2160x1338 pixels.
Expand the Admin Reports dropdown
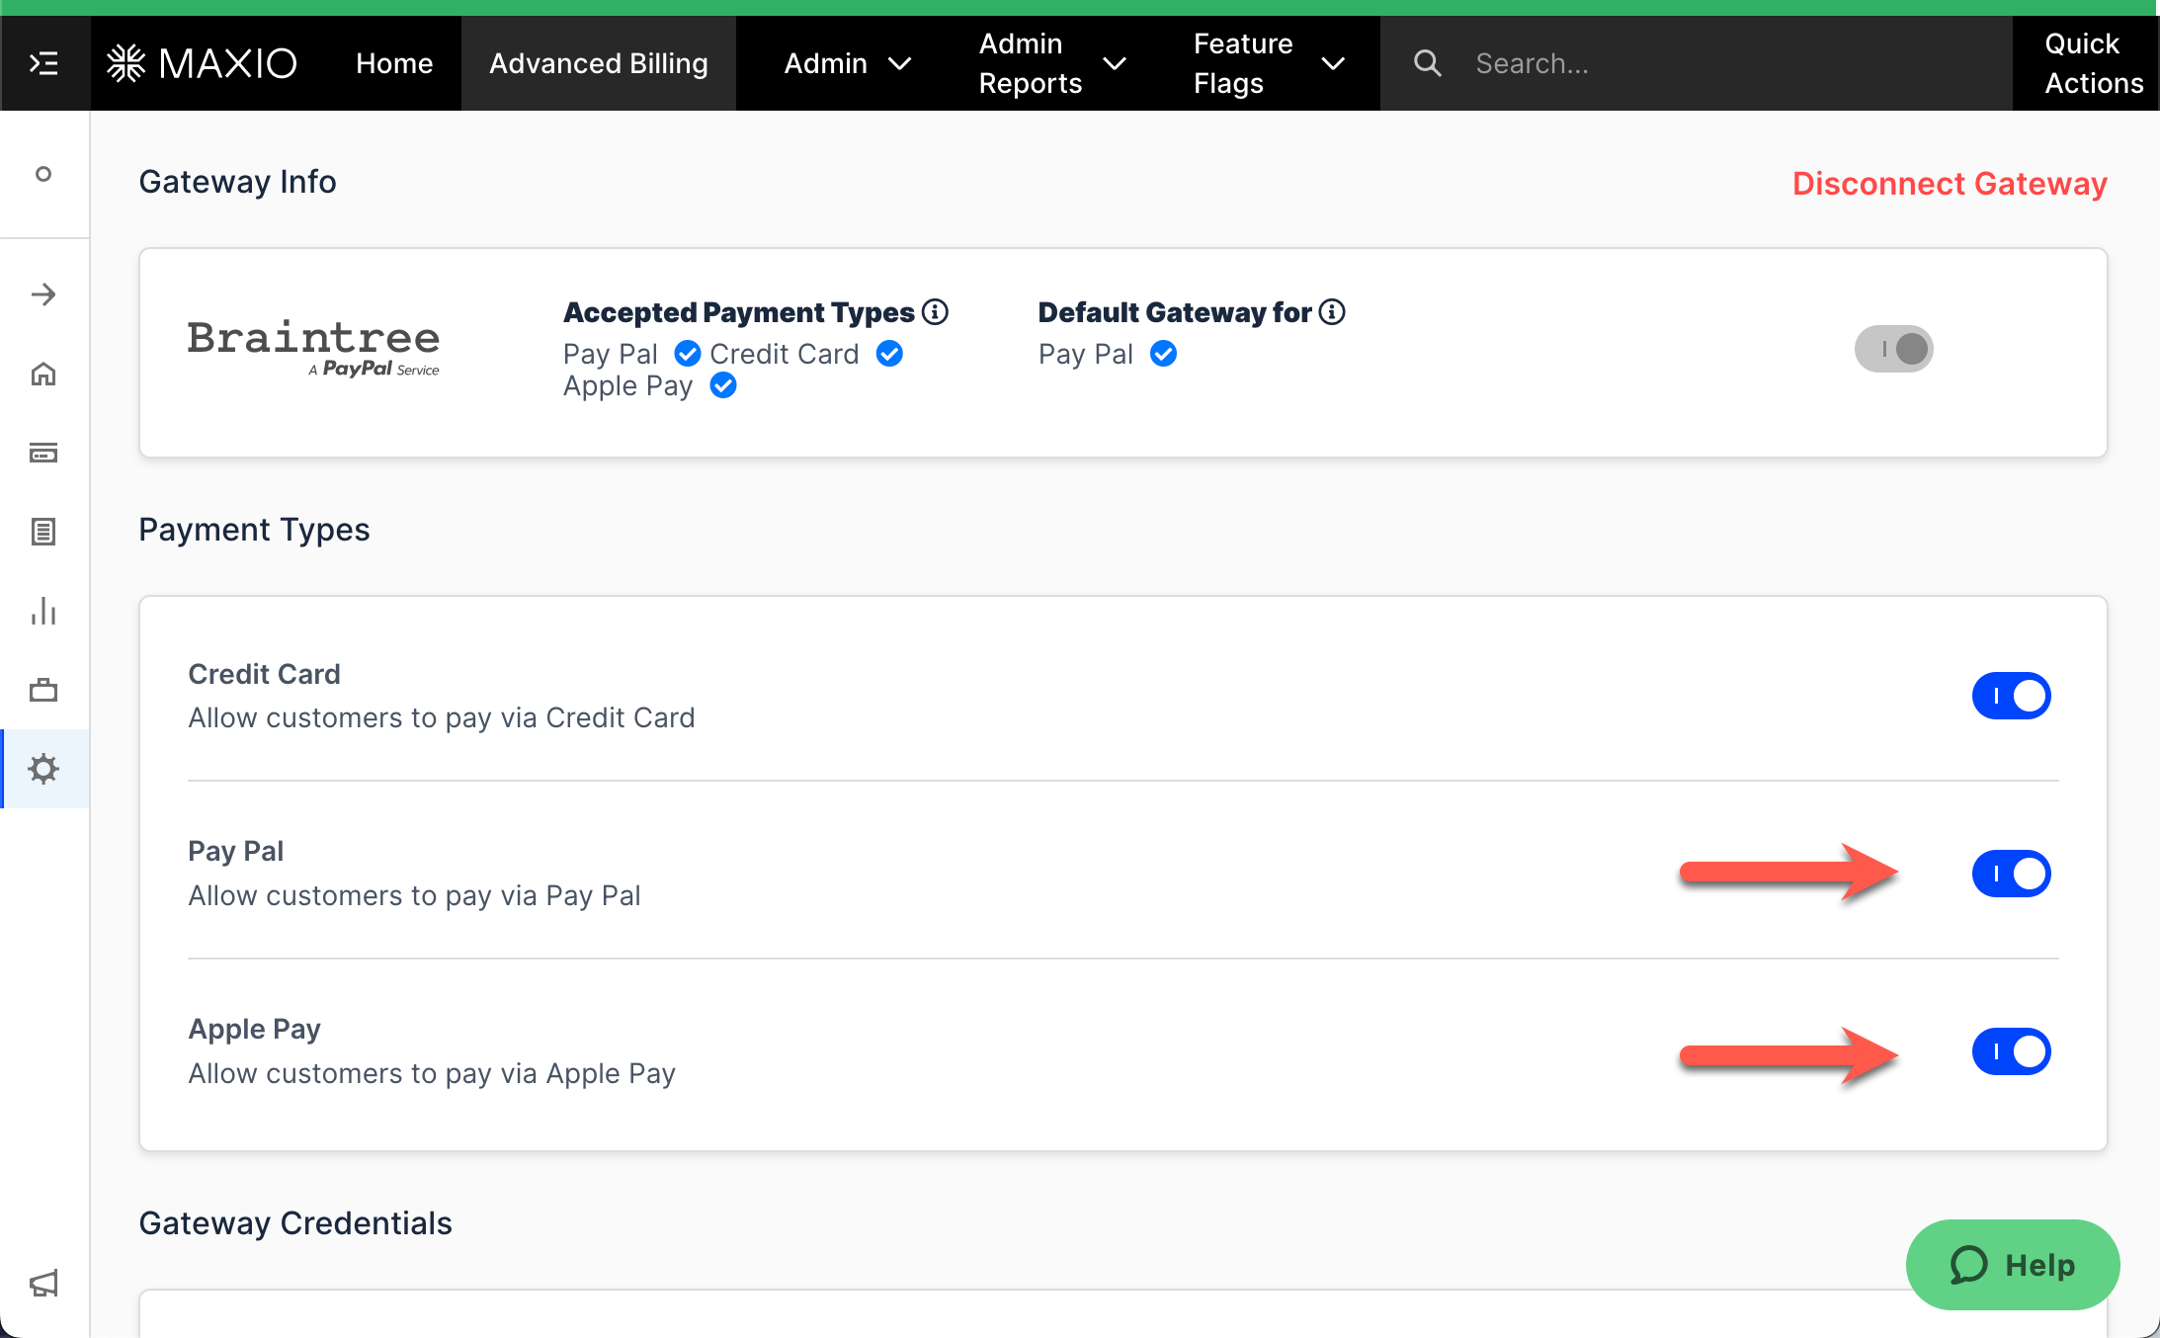[x=1051, y=63]
